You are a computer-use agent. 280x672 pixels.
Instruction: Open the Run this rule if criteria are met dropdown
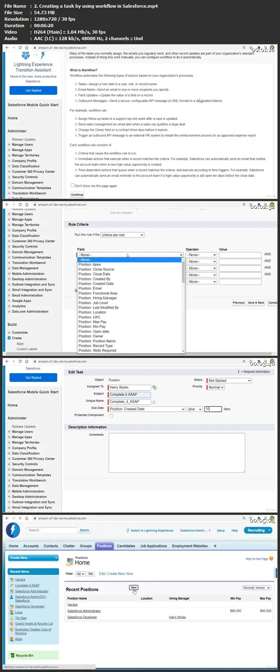tap(122, 235)
